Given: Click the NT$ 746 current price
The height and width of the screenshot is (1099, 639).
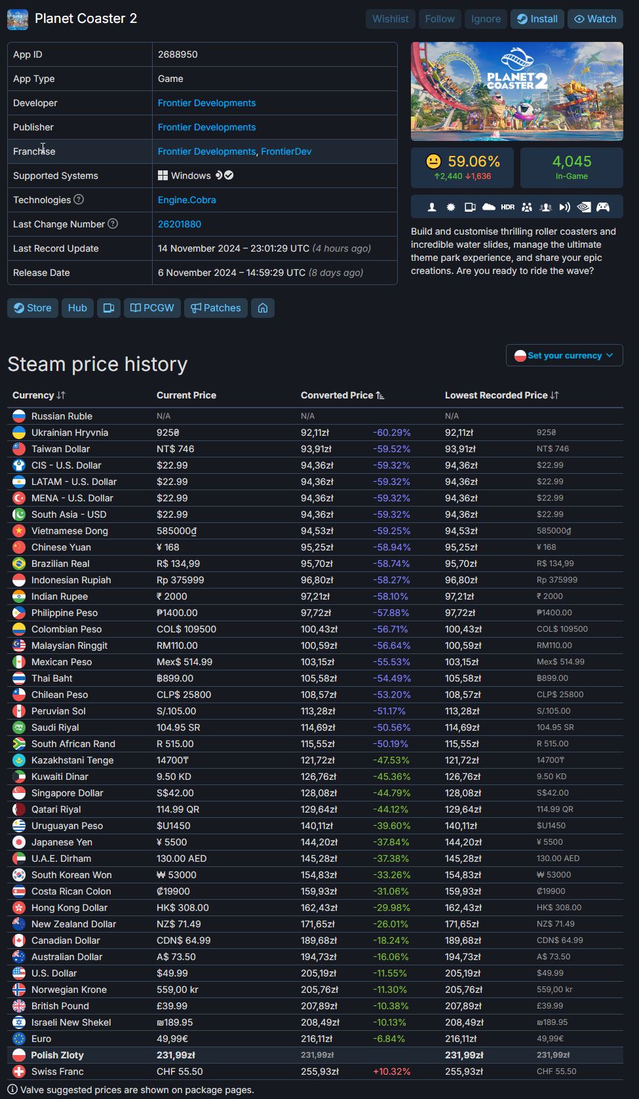Looking at the screenshot, I should click(176, 449).
